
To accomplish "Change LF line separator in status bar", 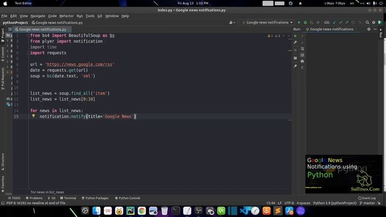I will tap(280, 203).
